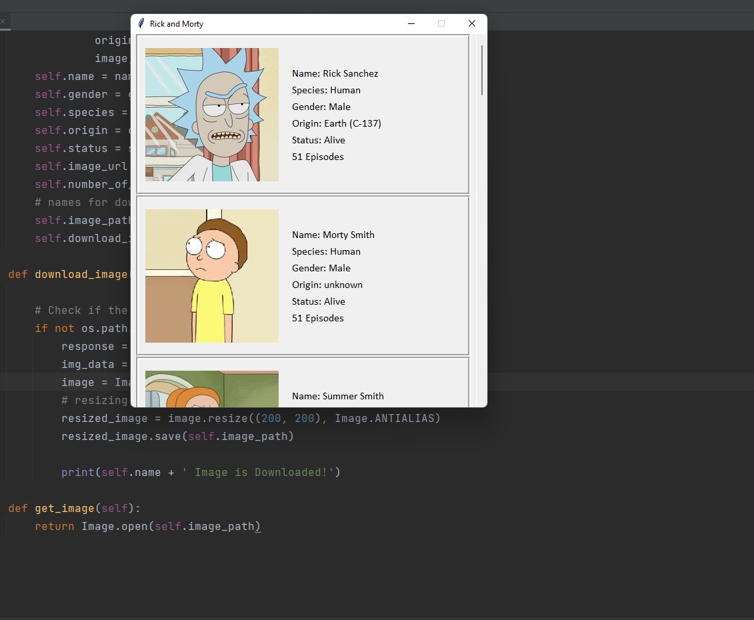Select Rick Sanchez's portrait image
Image resolution: width=754 pixels, height=620 pixels.
[x=212, y=115]
